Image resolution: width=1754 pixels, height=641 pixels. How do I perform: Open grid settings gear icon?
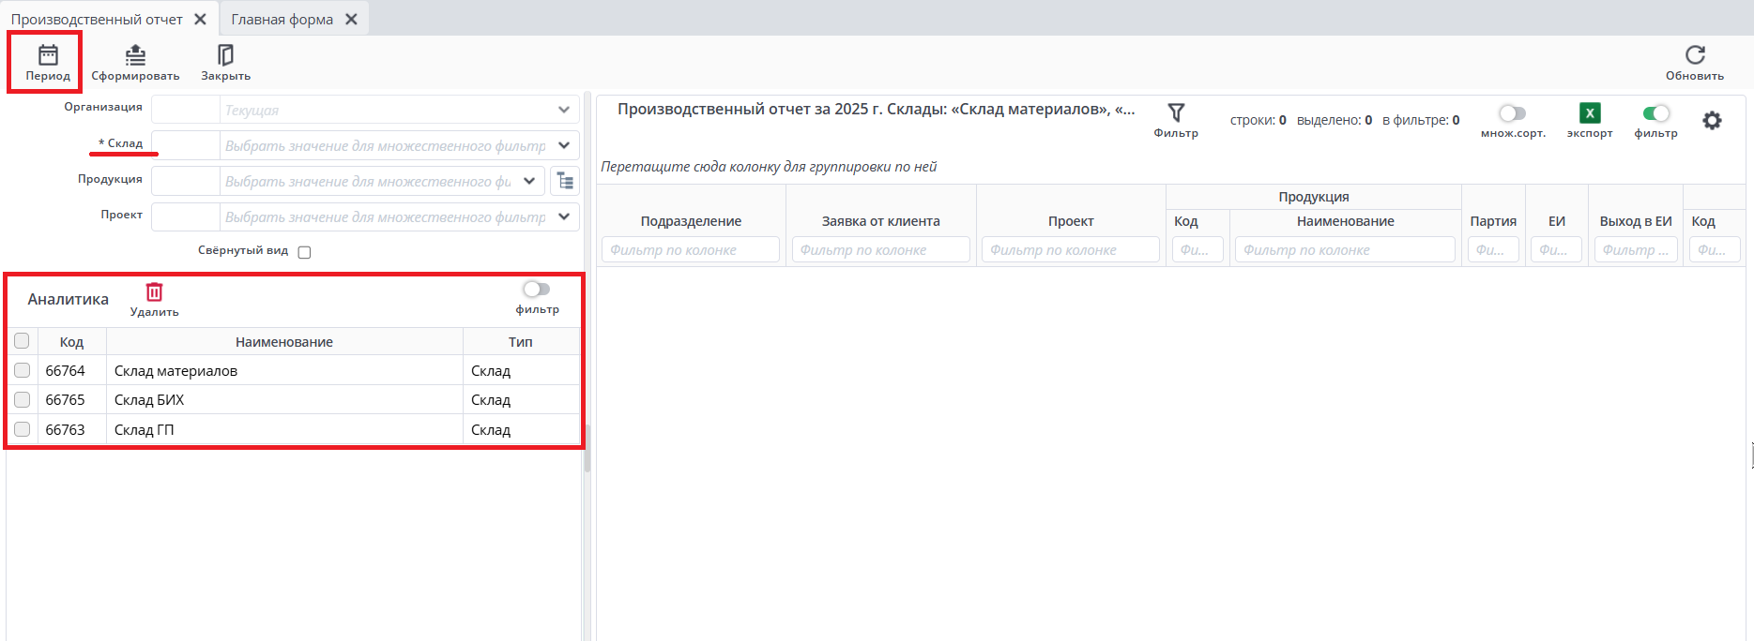[x=1712, y=121]
